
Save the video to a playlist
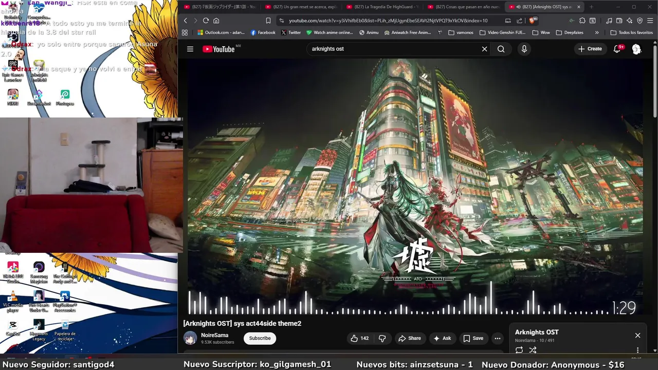coord(473,338)
